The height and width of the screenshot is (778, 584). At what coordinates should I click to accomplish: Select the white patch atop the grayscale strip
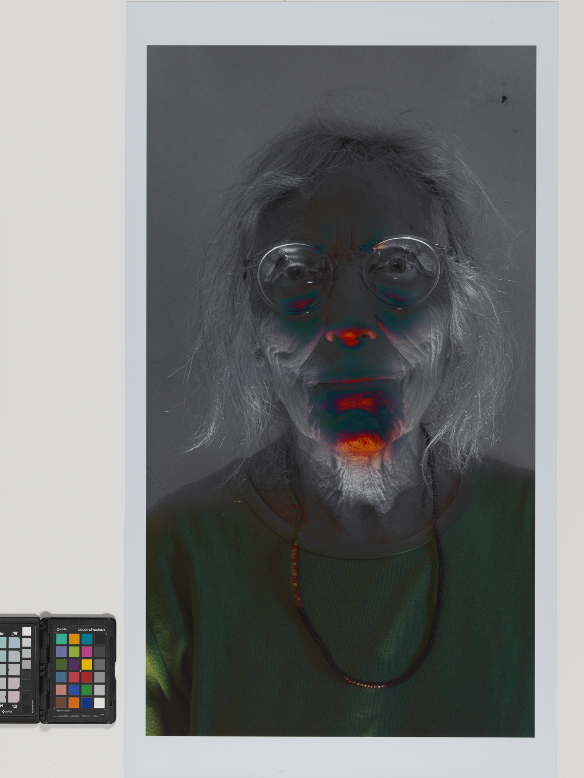pos(27,632)
